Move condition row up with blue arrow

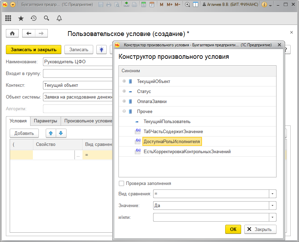point(51,133)
